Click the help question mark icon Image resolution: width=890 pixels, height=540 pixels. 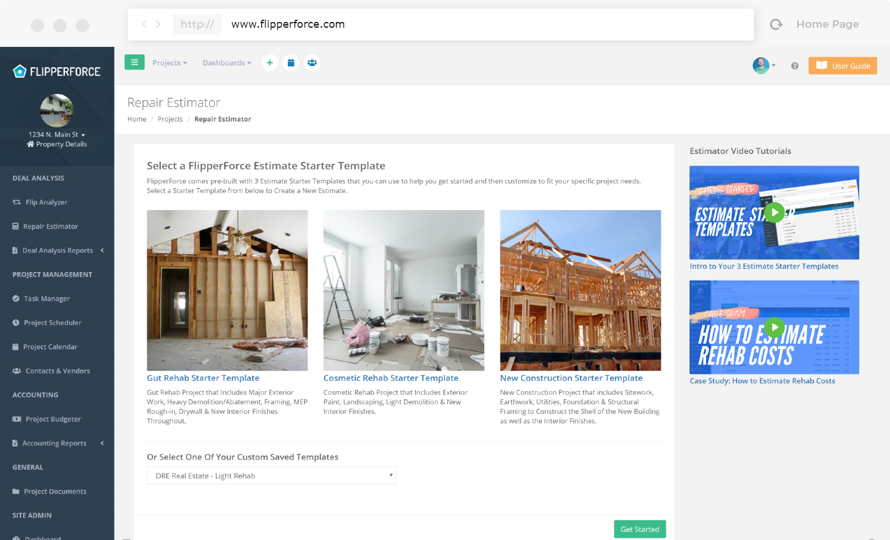pos(795,66)
